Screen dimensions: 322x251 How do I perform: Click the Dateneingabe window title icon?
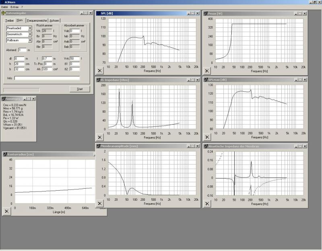(4, 14)
